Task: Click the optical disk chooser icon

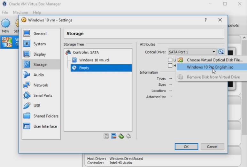Action: pyautogui.click(x=221, y=52)
